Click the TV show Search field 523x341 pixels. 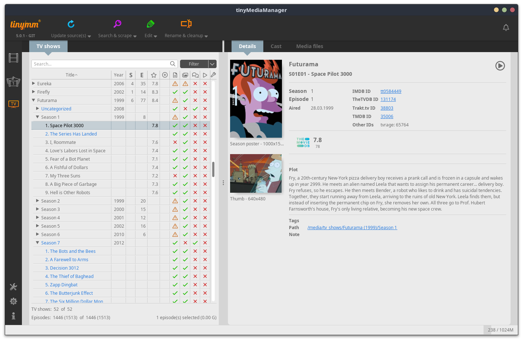[x=100, y=64]
